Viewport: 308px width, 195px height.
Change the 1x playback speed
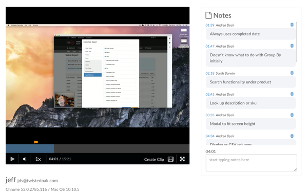click(x=38, y=159)
